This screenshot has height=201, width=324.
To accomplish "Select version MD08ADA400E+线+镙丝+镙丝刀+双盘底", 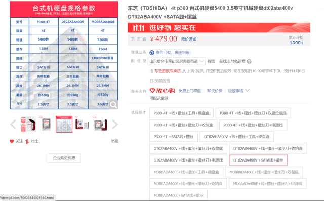I will [264, 172].
